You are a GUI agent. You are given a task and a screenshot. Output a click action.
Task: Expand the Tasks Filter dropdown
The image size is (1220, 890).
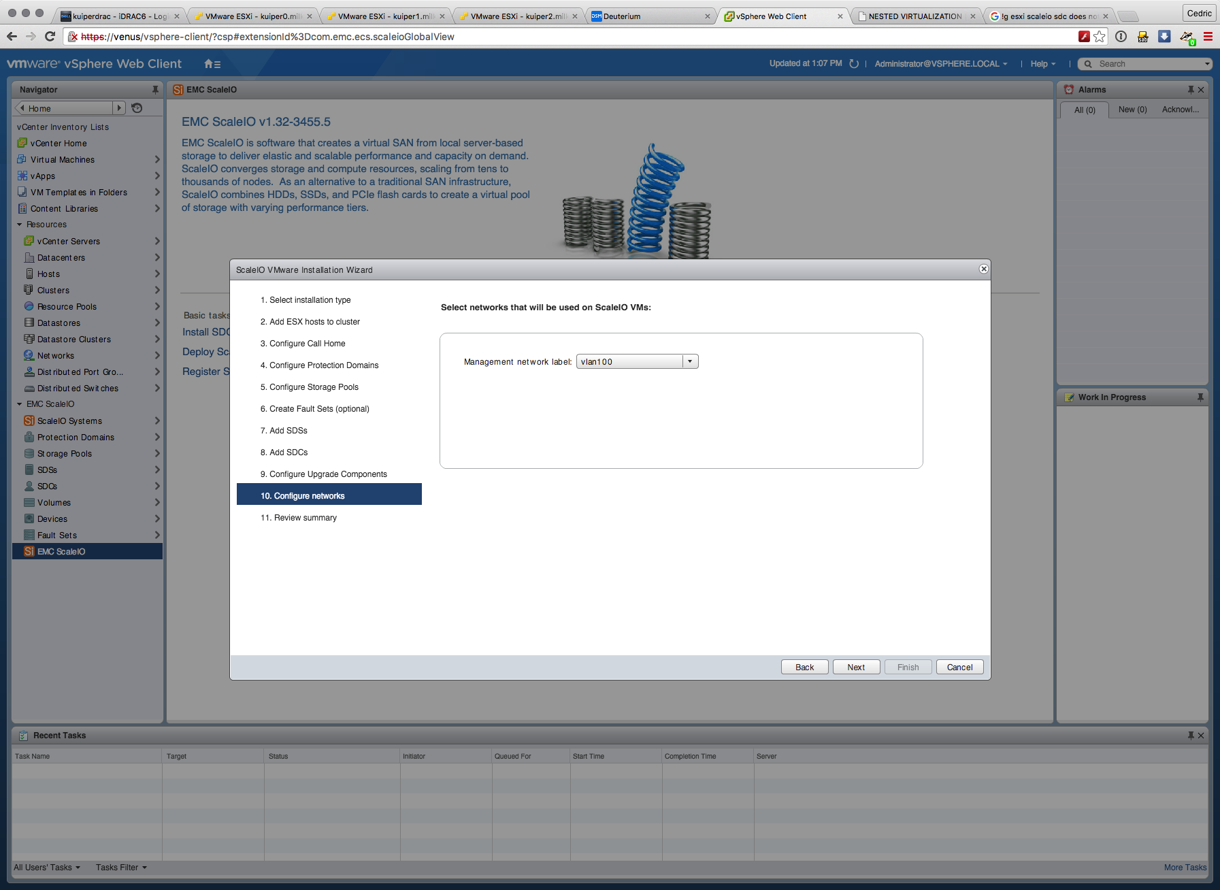tap(121, 868)
